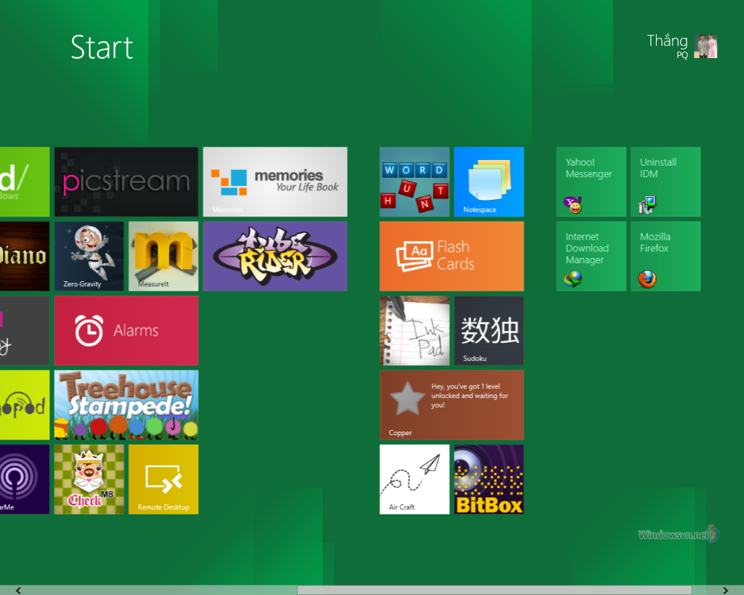Open the dark gray tile beside Alarms
744x595 pixels.
[x=25, y=331]
